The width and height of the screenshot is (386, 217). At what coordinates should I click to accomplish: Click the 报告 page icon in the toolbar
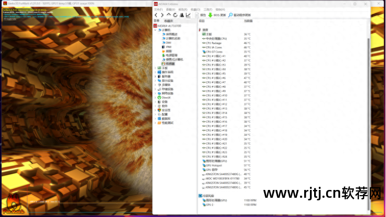coord(197,15)
